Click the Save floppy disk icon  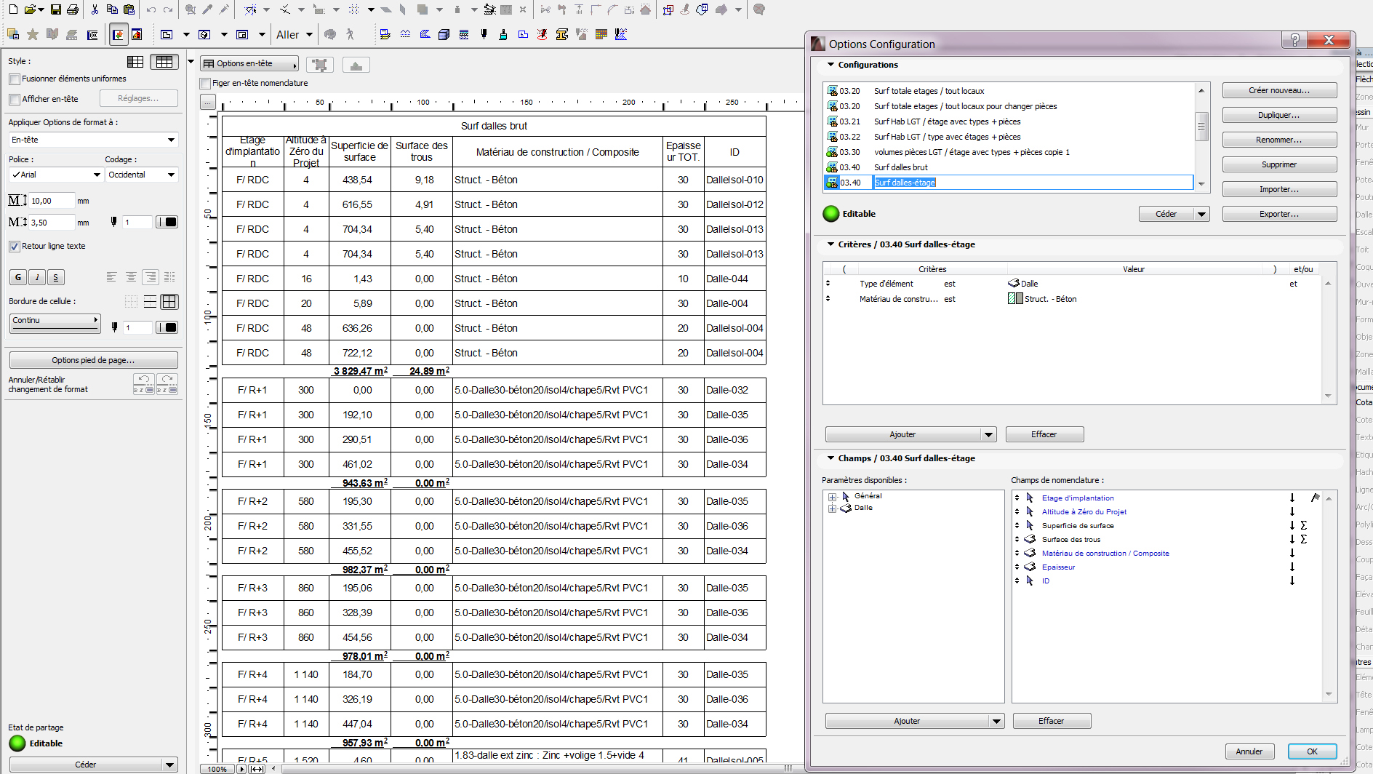[x=55, y=9]
